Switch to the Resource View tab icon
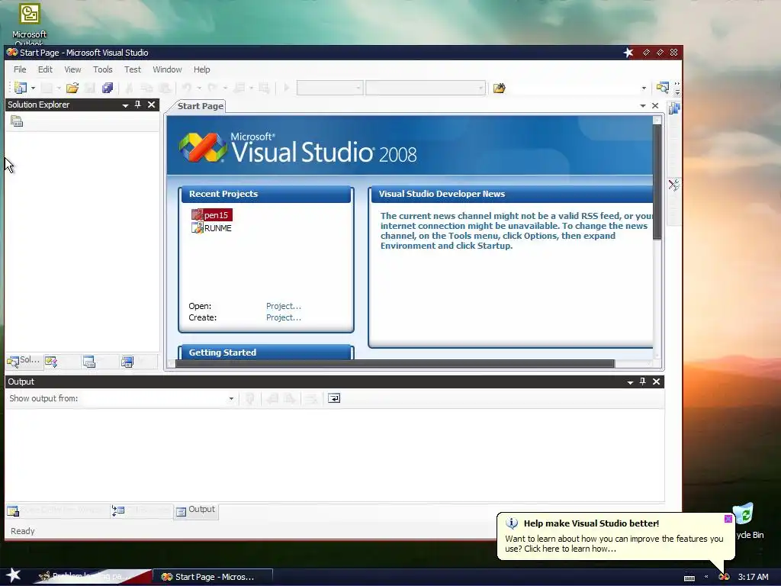 click(x=127, y=361)
